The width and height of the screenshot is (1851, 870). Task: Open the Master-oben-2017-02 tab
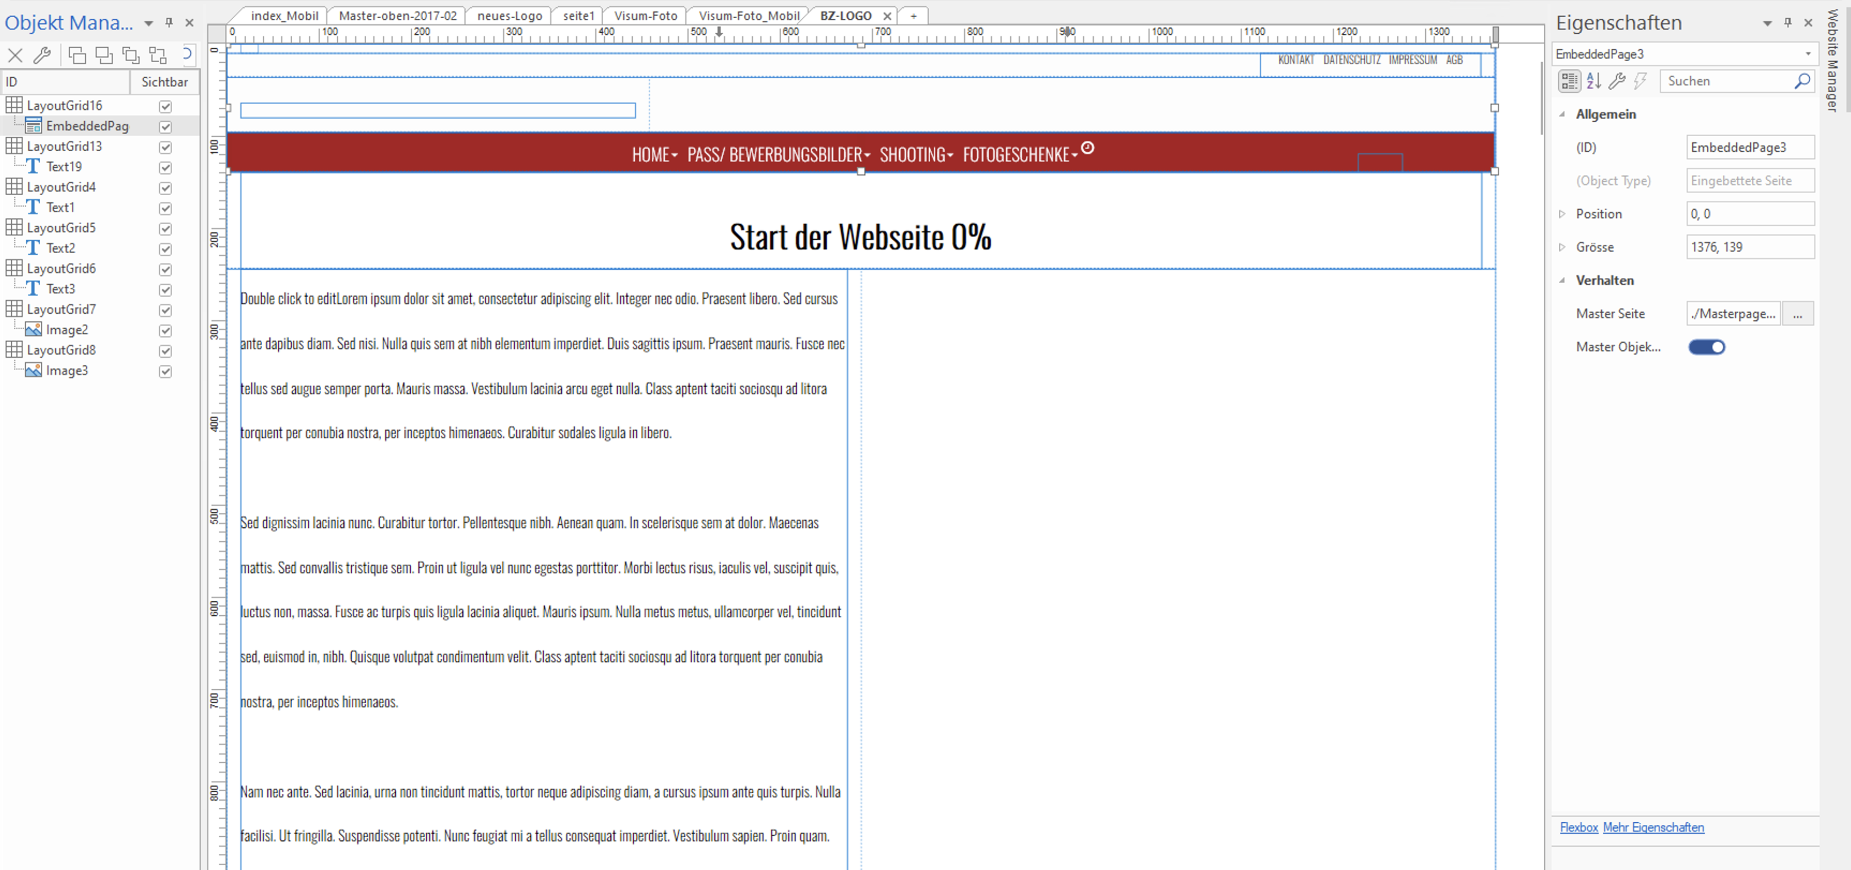397,16
